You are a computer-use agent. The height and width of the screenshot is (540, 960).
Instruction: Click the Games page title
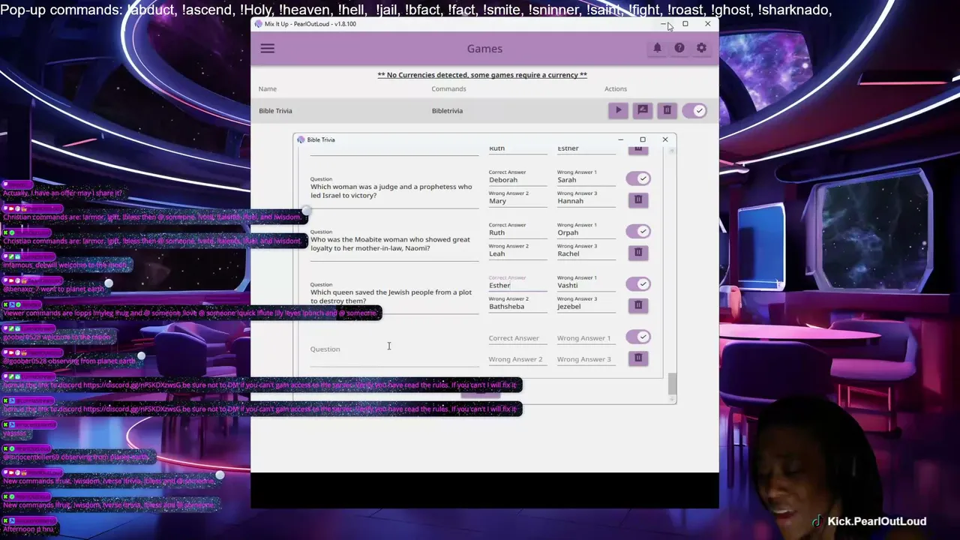tap(484, 49)
